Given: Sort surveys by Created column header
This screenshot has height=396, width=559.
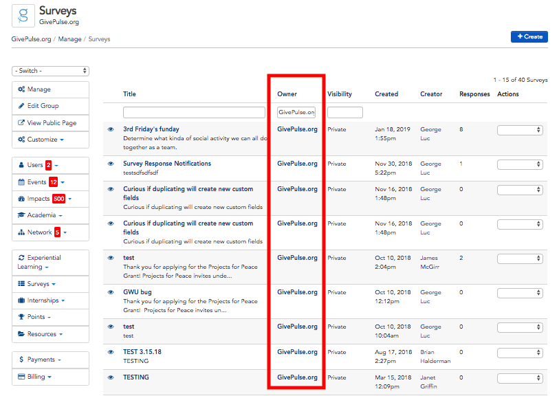Looking at the screenshot, I should point(386,94).
